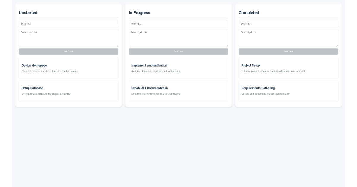Click the Description textarea in Unstarted column

pyautogui.click(x=68, y=38)
